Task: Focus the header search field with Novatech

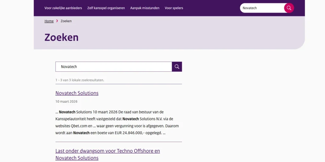Action: pyautogui.click(x=262, y=8)
